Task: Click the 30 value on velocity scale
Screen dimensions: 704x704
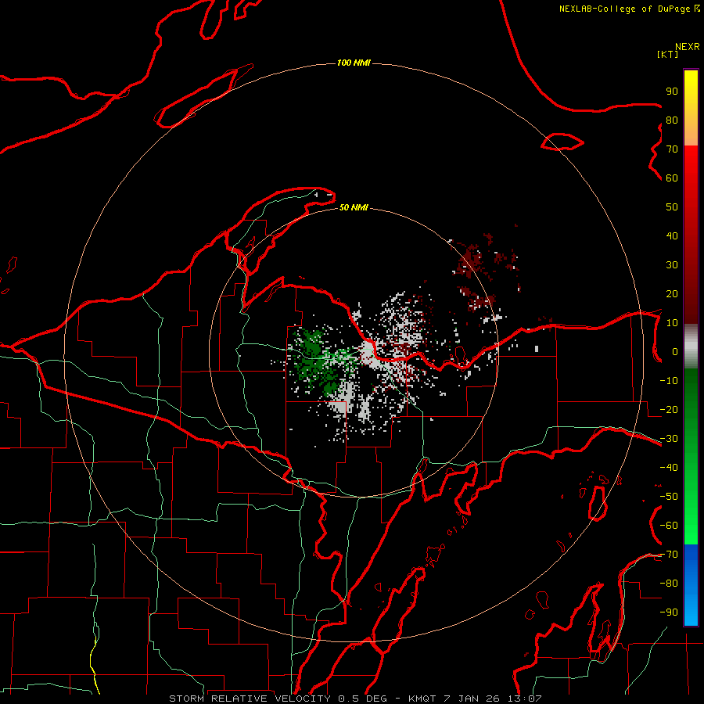Action: (672, 265)
